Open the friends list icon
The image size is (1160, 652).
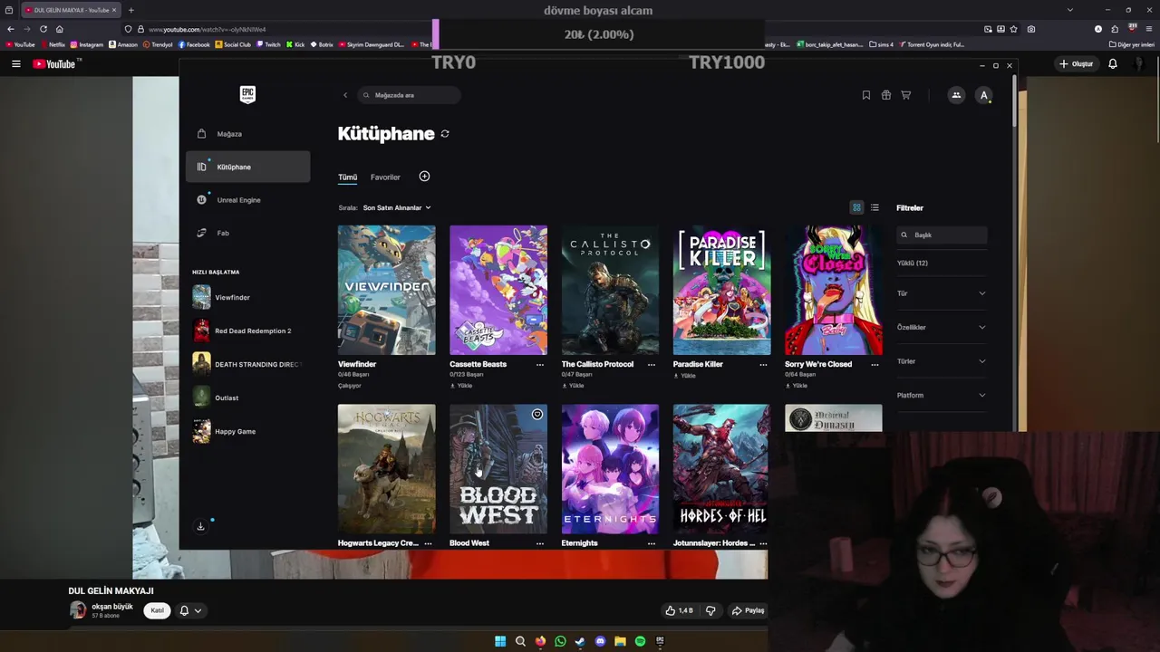(956, 95)
